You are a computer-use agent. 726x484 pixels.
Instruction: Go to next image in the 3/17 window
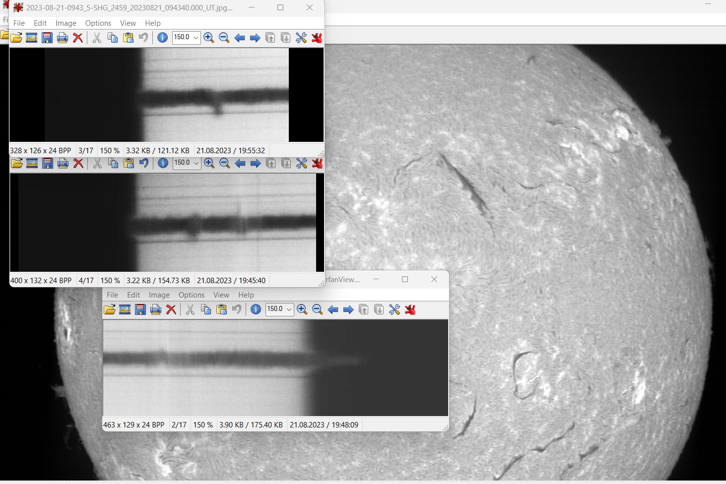click(255, 38)
